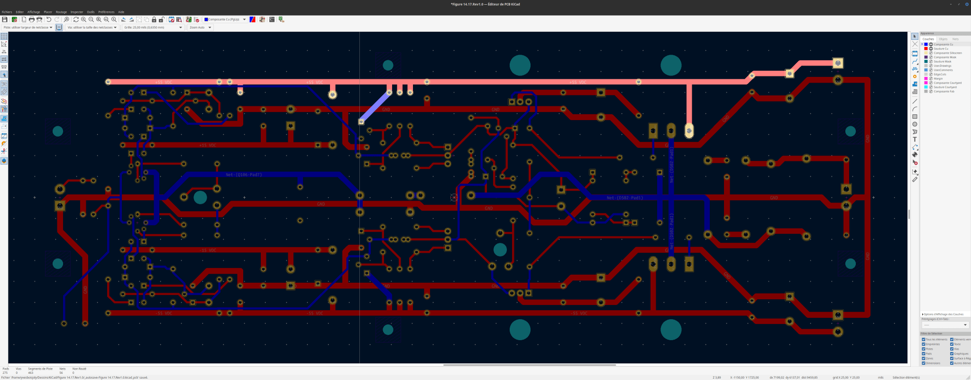Image resolution: width=971 pixels, height=380 pixels.
Task: Click Composante Cu blue color swatch
Action: click(926, 44)
